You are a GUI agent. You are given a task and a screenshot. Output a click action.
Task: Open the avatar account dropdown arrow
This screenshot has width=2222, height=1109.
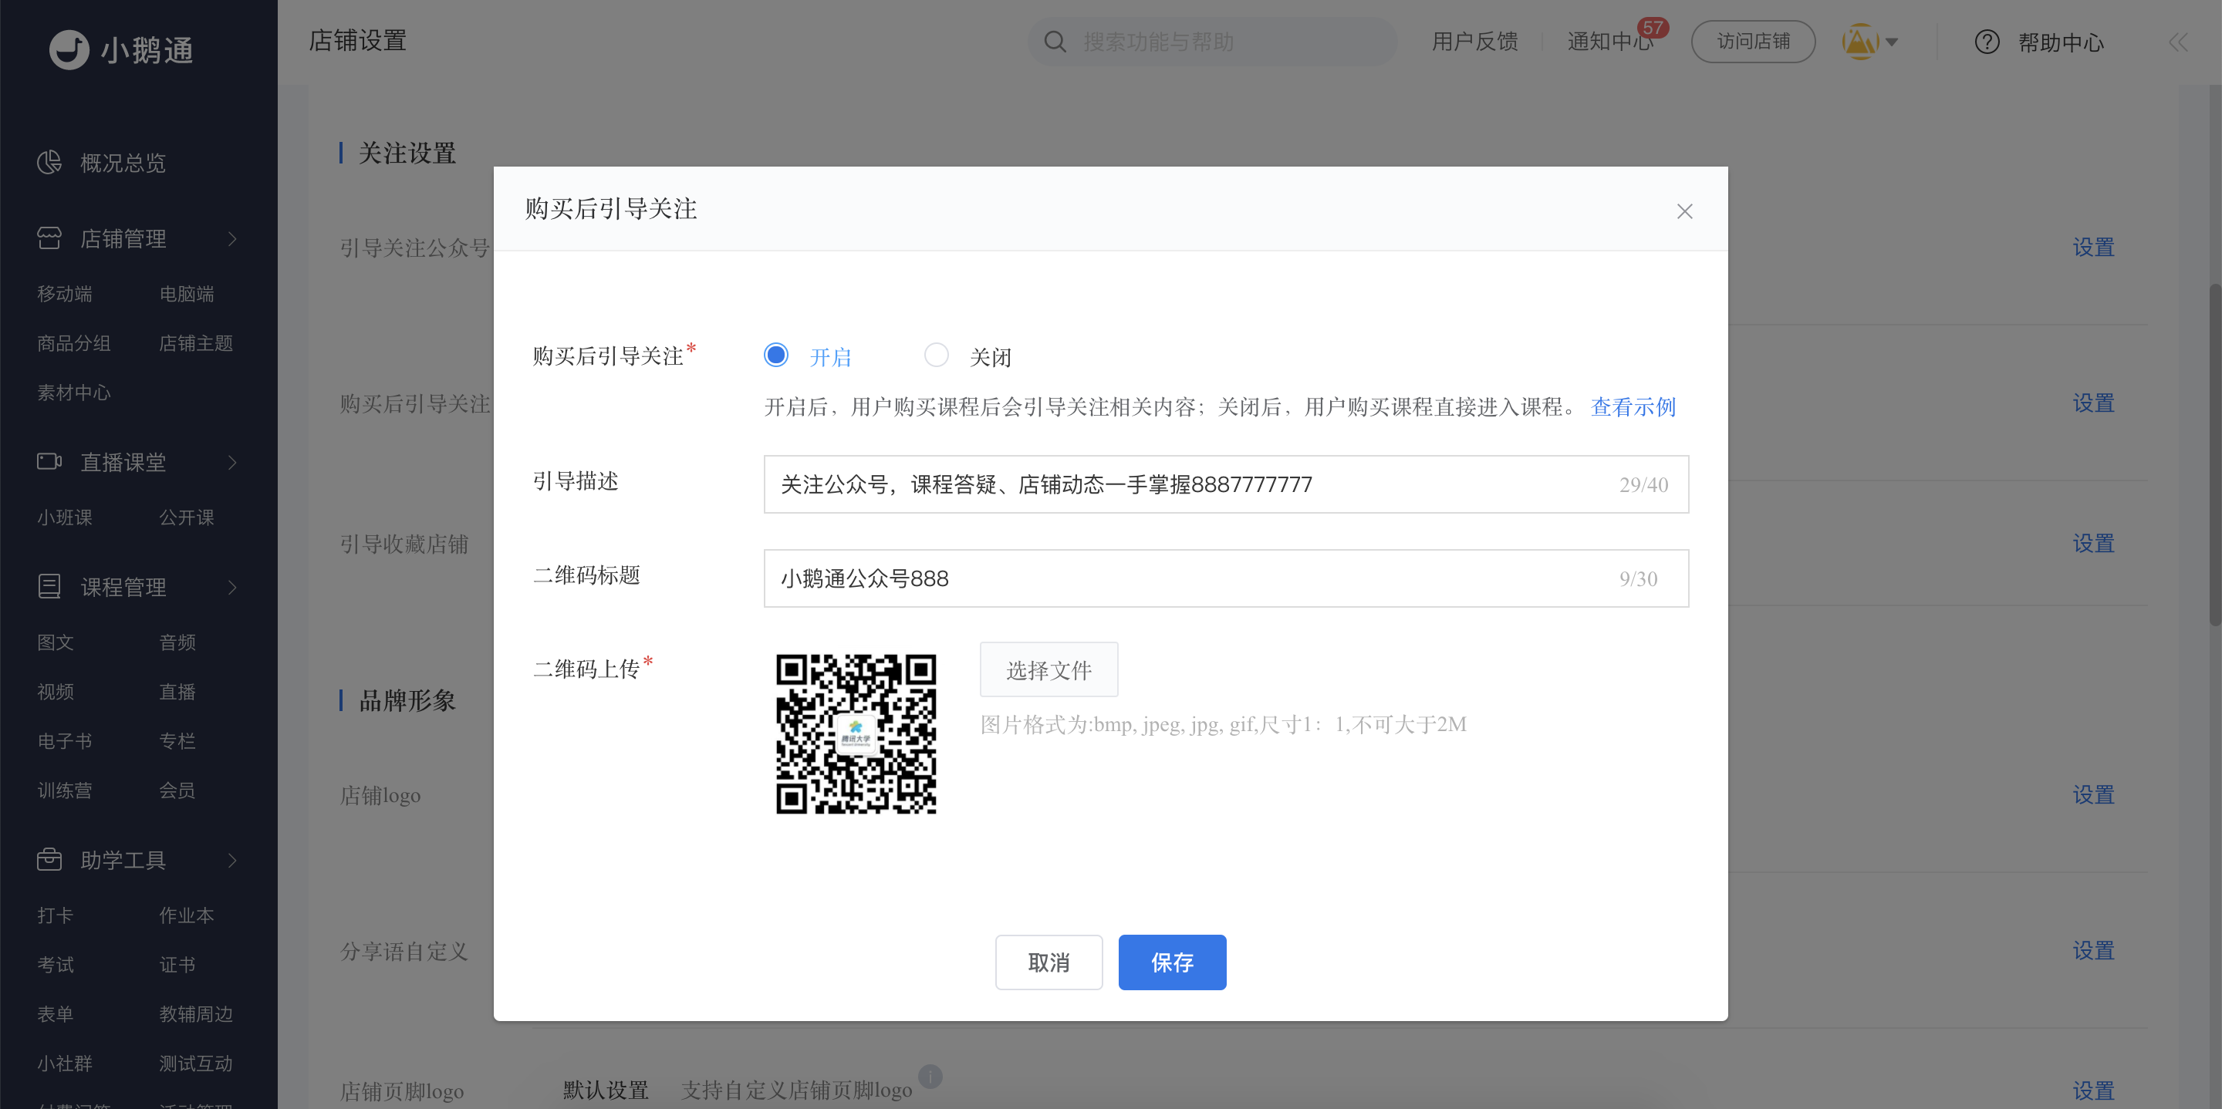(1893, 42)
